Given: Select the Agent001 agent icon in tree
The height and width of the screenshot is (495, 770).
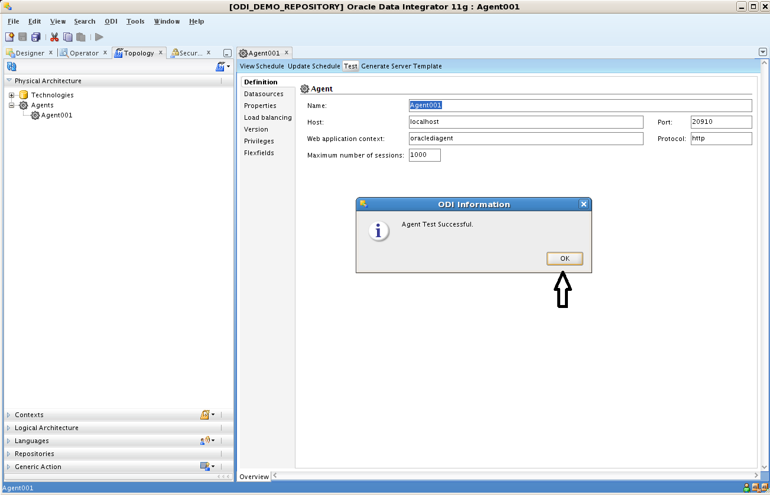Looking at the screenshot, I should [x=34, y=115].
